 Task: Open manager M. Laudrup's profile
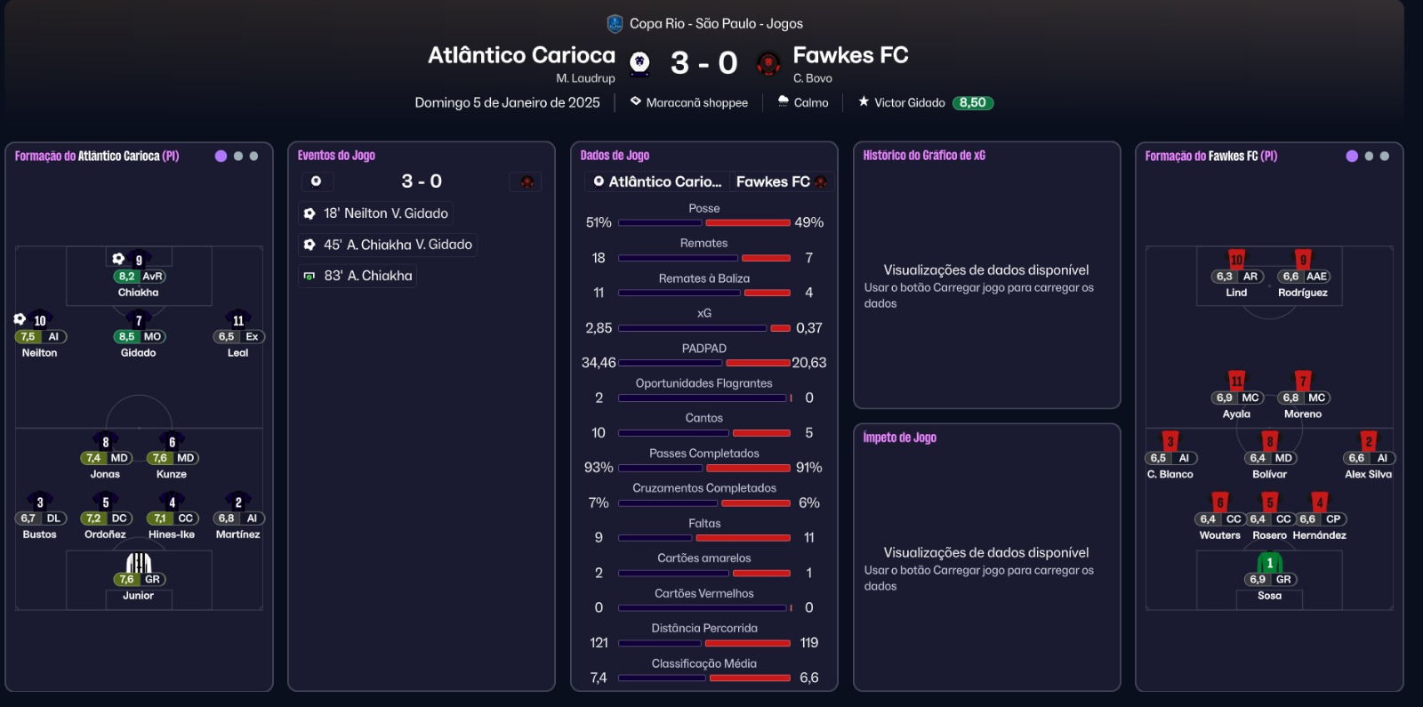point(585,78)
